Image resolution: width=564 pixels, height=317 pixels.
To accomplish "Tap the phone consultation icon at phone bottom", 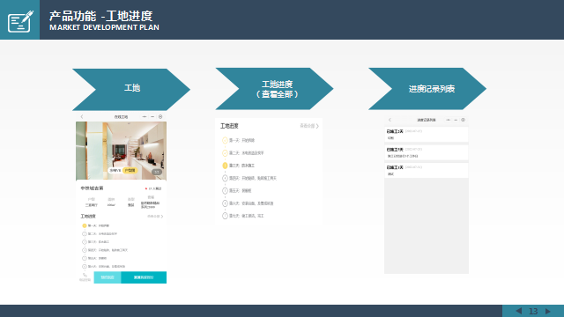I will point(85,276).
